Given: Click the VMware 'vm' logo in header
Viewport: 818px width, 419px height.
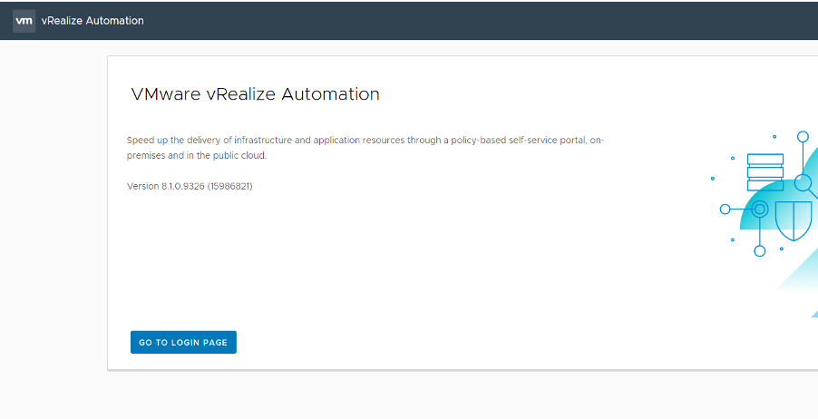Looking at the screenshot, I should (x=24, y=21).
